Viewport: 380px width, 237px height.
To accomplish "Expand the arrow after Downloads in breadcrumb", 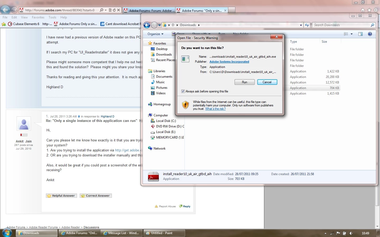I will pos(199,25).
